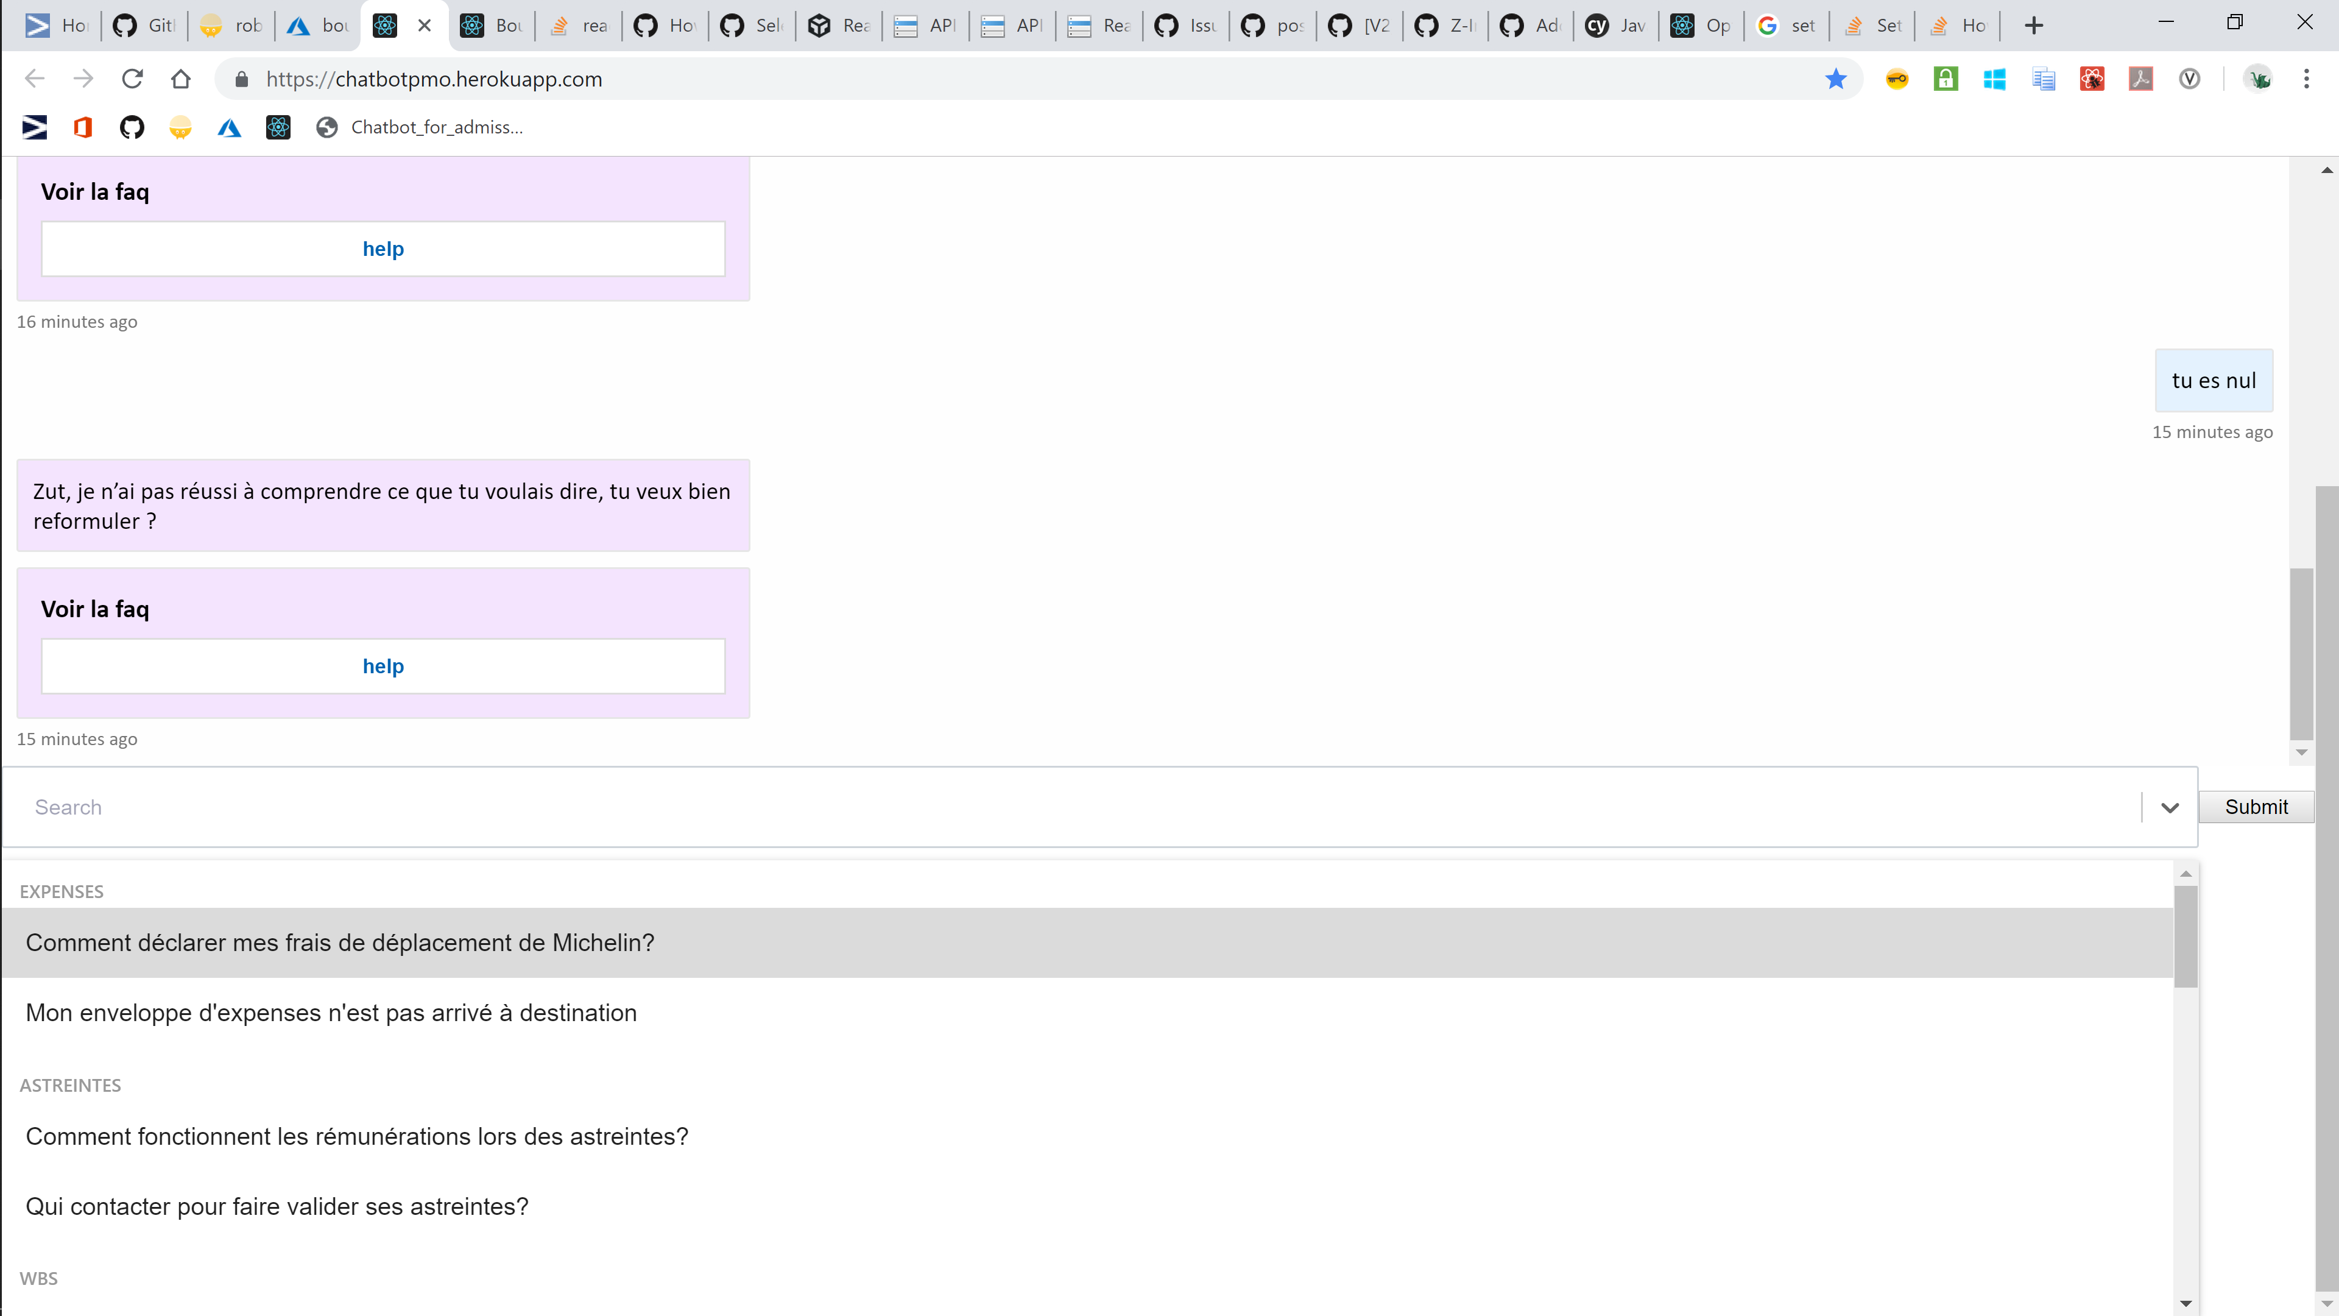Open the Azure bookmark icon
2339x1316 pixels.
pos(229,127)
